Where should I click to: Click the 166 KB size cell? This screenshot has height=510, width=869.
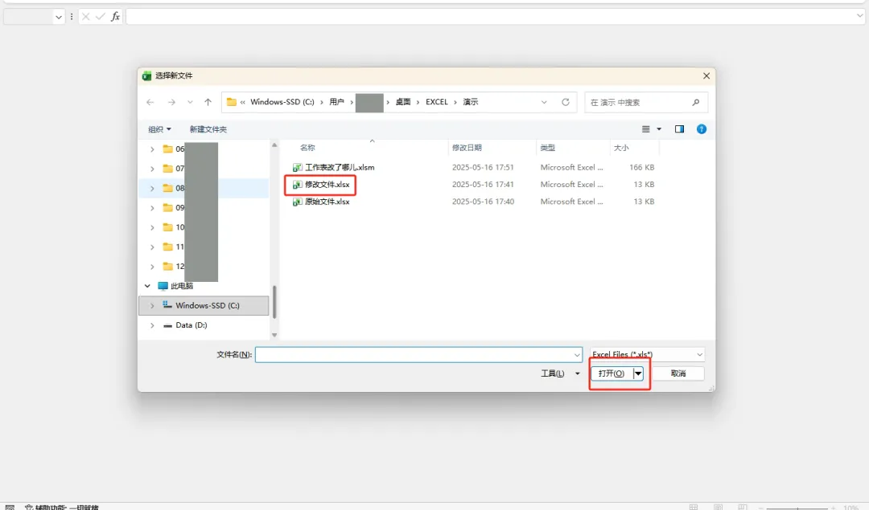pyautogui.click(x=642, y=168)
